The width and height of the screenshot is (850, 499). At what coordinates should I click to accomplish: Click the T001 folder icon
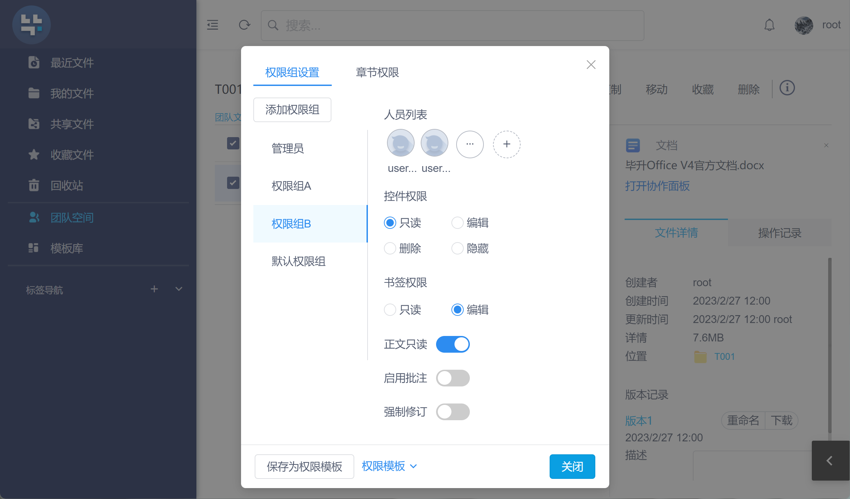coord(700,357)
